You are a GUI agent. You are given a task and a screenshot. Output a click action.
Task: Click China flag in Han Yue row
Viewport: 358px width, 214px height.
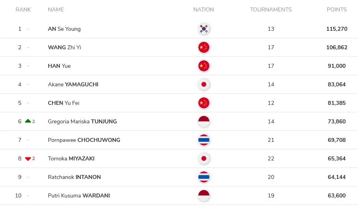pyautogui.click(x=204, y=66)
